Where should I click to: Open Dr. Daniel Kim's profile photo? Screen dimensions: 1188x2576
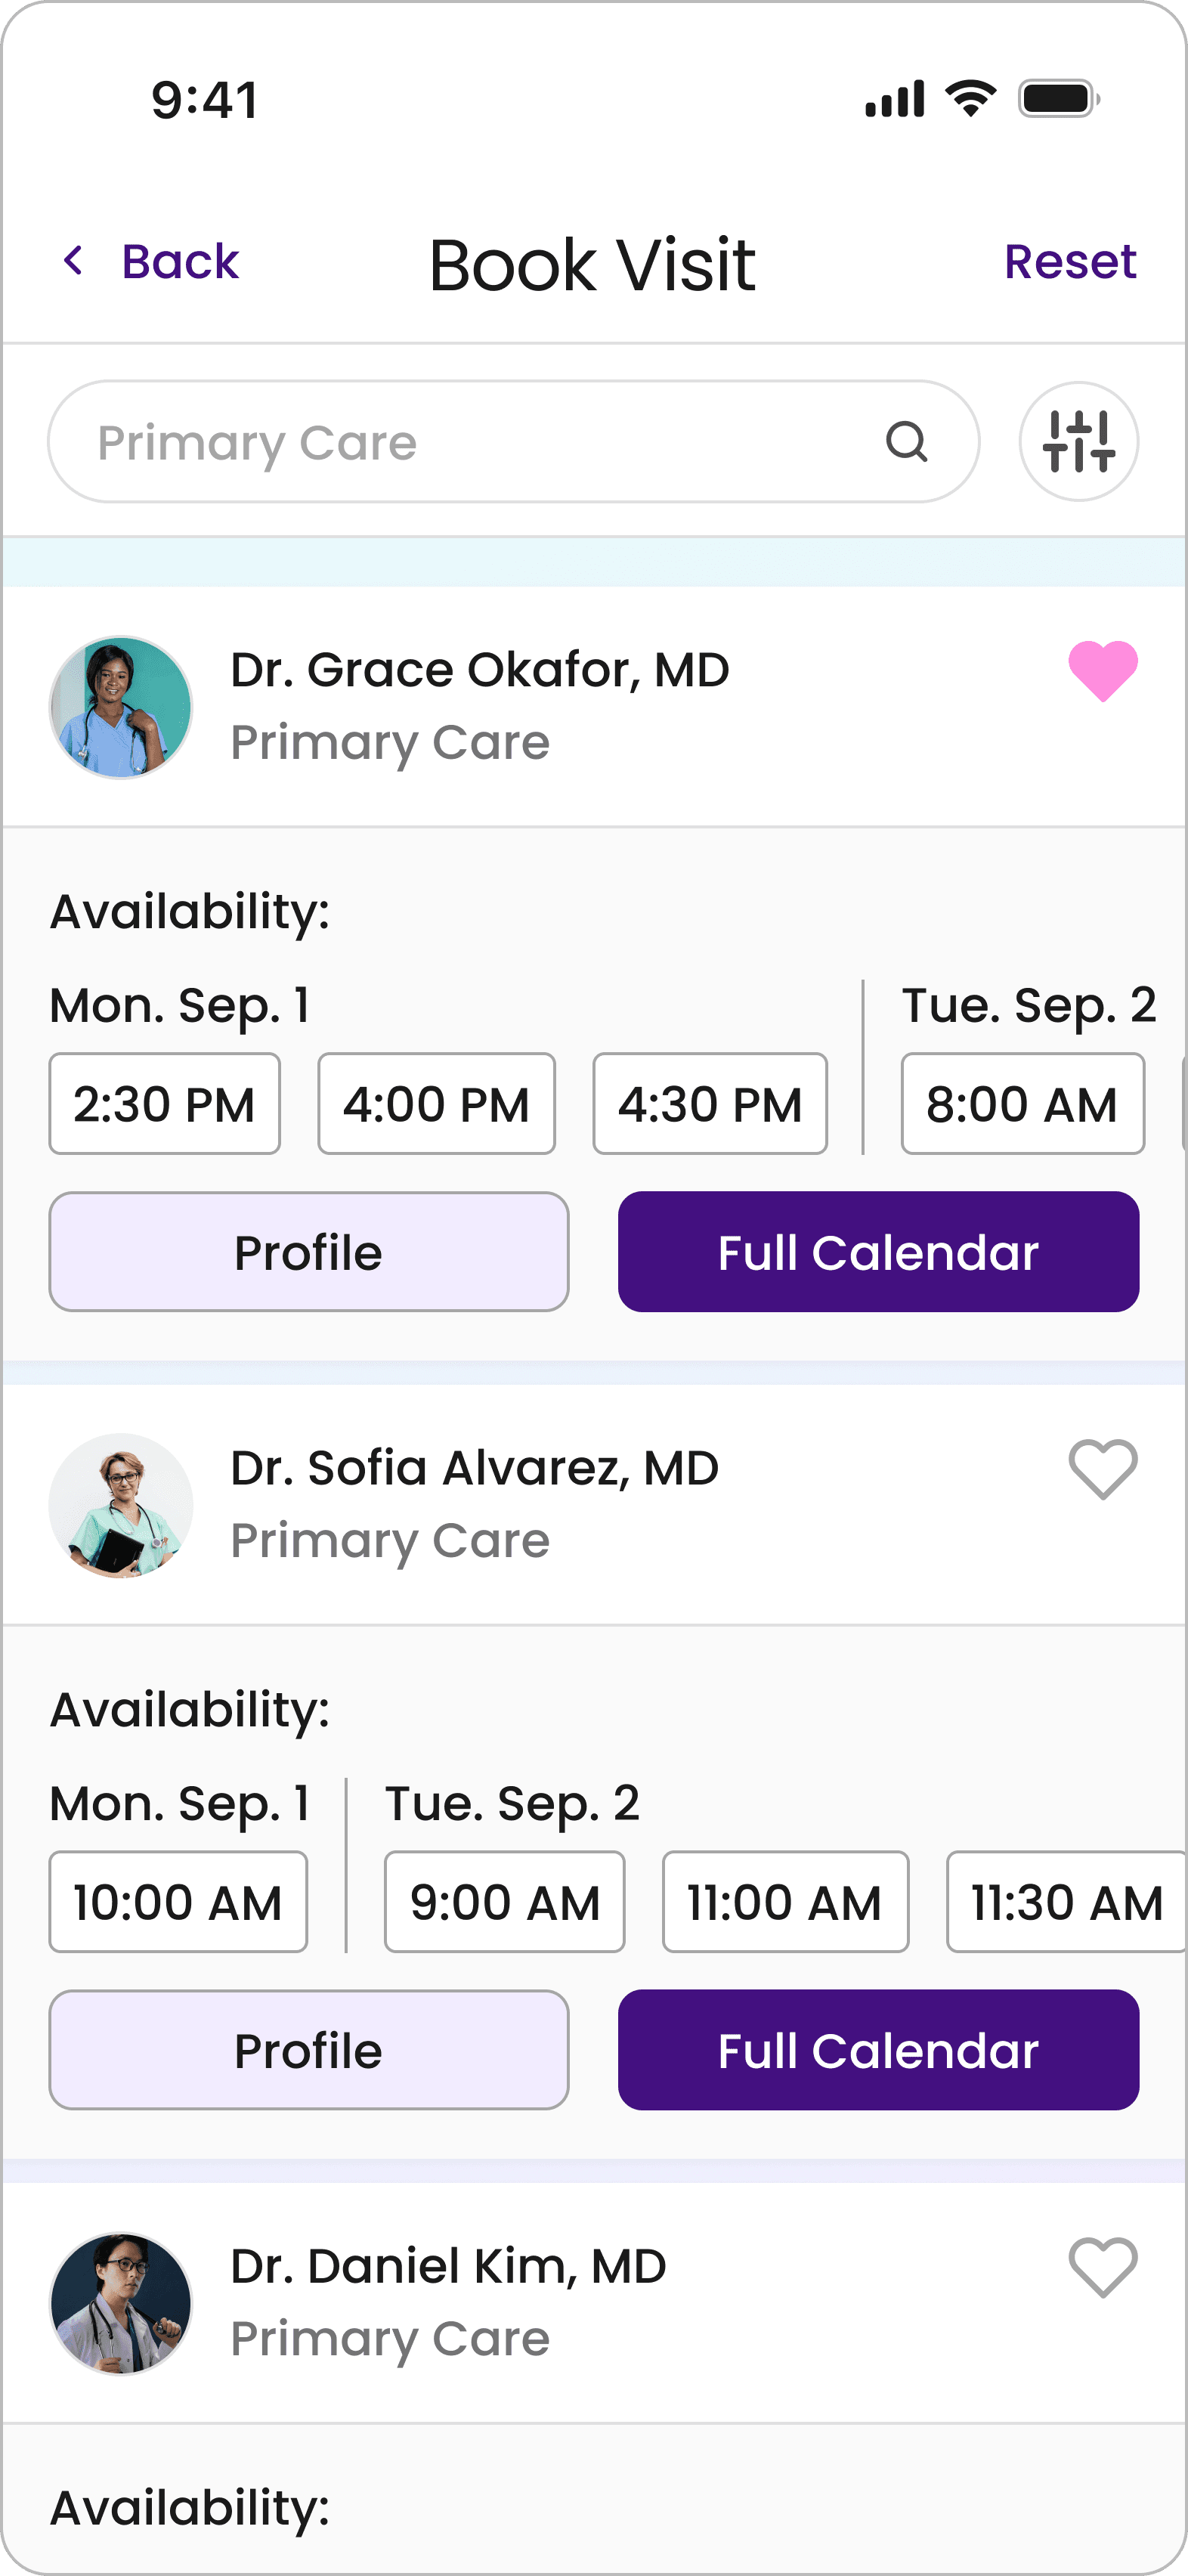click(x=121, y=2303)
